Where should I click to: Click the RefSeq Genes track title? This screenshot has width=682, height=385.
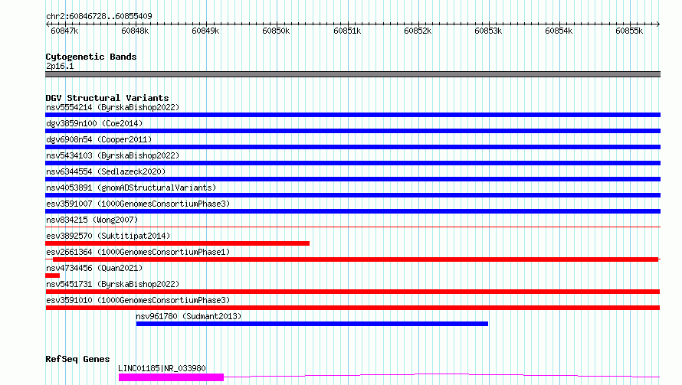point(77,359)
